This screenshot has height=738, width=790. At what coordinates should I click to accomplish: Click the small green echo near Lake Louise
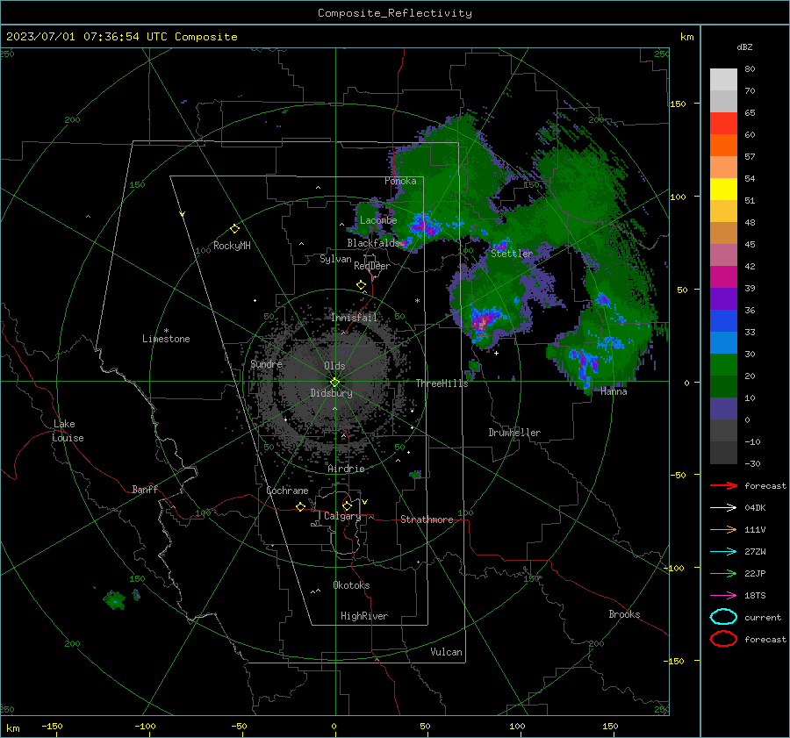coord(115,600)
